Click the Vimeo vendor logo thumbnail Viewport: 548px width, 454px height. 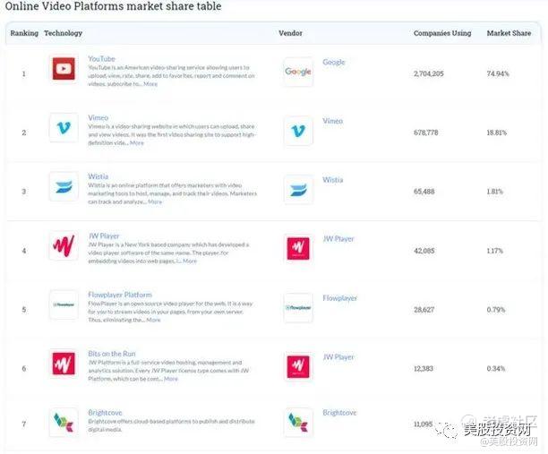pos(297,131)
